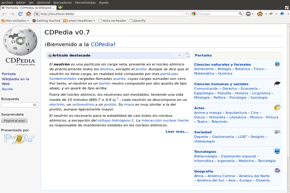This screenshot has height=193, width=290.
Task: Open the América del Sur portal link
Action: [x=211, y=180]
